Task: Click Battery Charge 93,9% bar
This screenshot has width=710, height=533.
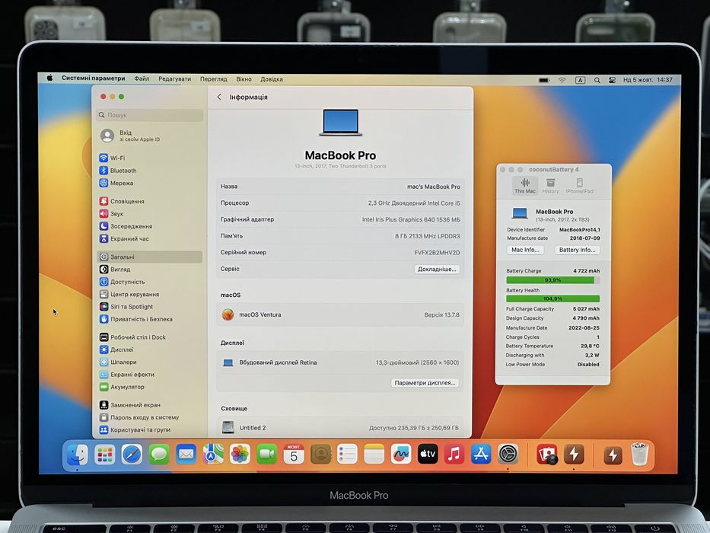Action: pos(553,280)
